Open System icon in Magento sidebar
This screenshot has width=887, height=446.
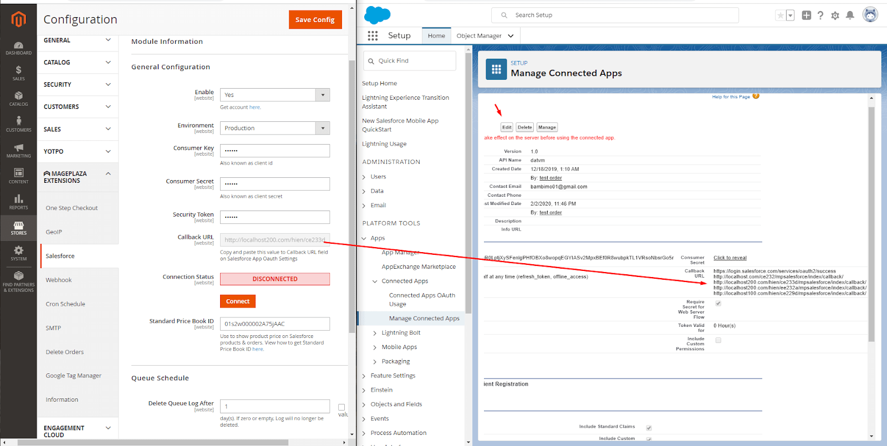[18, 253]
